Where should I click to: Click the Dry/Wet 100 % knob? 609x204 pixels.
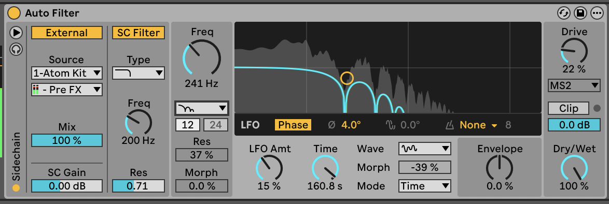(x=574, y=168)
